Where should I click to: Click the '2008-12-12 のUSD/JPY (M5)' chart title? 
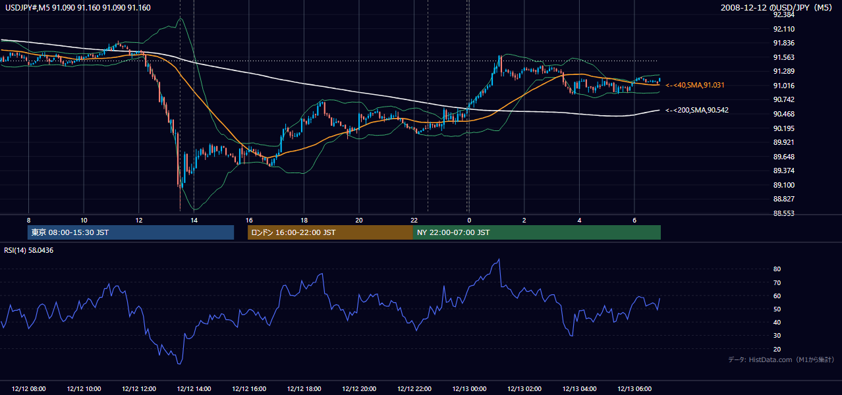tap(777, 7)
